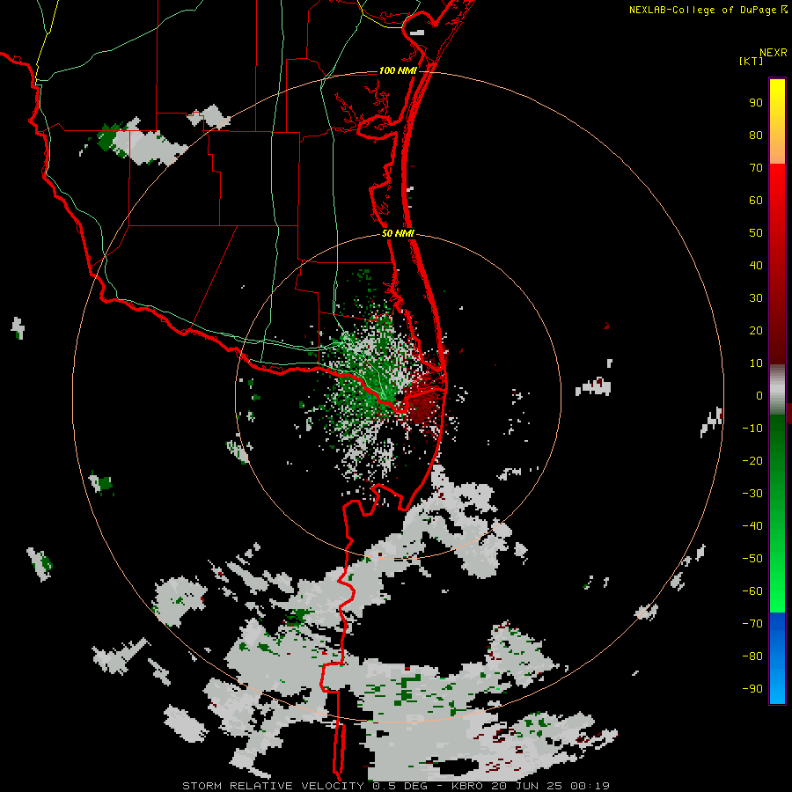
Task: Select the 100 NMI range ring label
Action: coord(398,70)
